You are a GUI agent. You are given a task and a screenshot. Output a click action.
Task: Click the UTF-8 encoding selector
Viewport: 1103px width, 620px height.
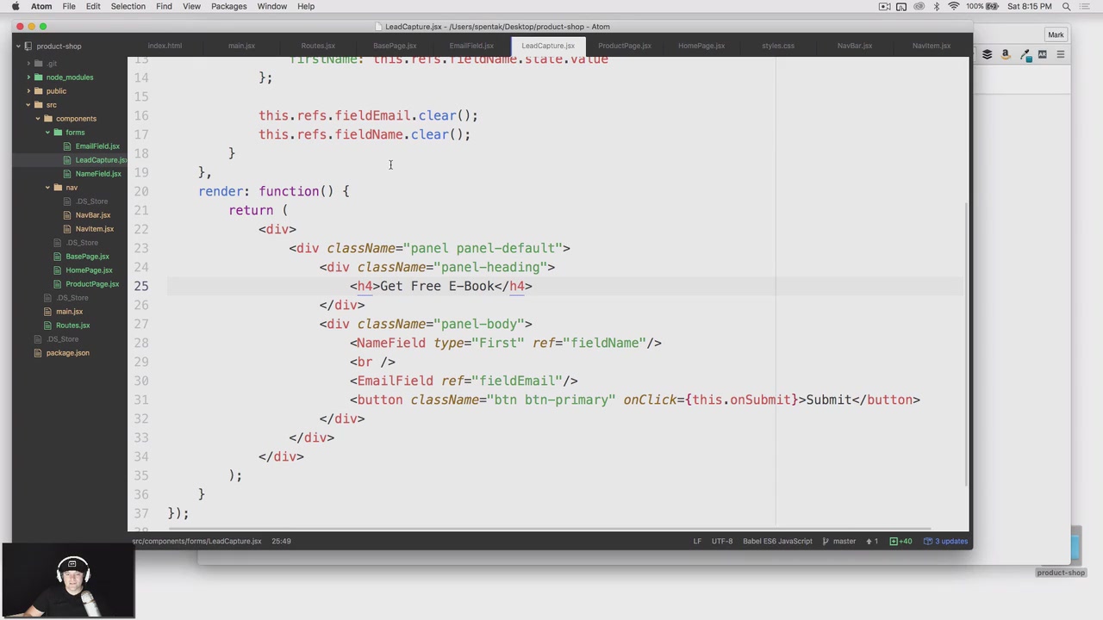(722, 542)
